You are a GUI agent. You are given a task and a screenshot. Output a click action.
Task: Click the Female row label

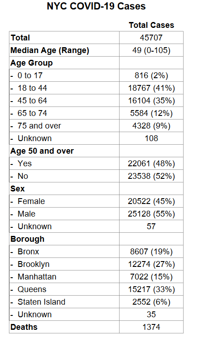(x=31, y=201)
